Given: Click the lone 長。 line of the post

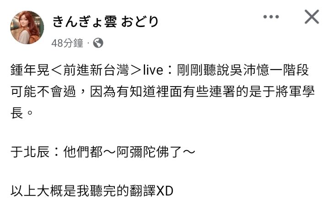Looking at the screenshot, I should coord(22,113).
